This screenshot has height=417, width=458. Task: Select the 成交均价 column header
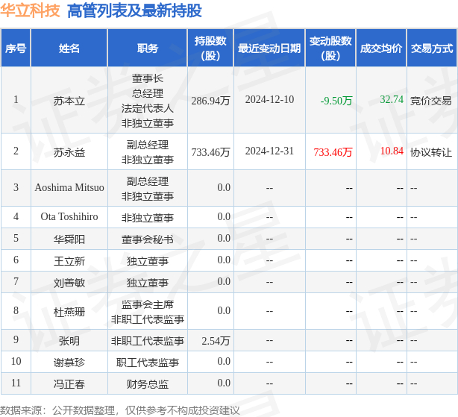point(381,48)
